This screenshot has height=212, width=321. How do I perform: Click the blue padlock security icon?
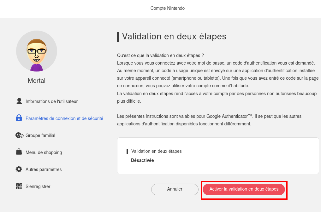click(19, 118)
